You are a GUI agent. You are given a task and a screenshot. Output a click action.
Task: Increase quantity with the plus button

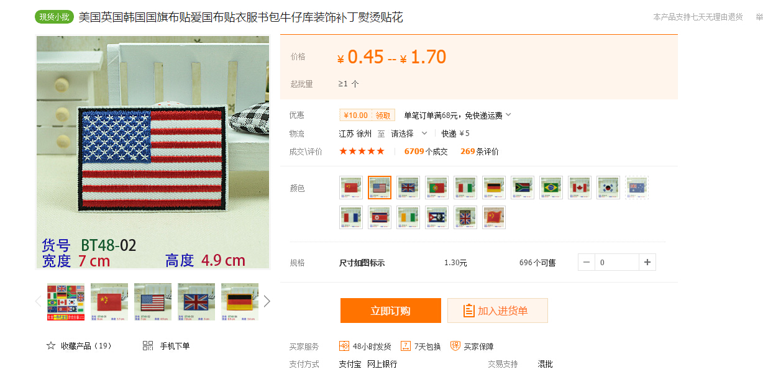647,262
